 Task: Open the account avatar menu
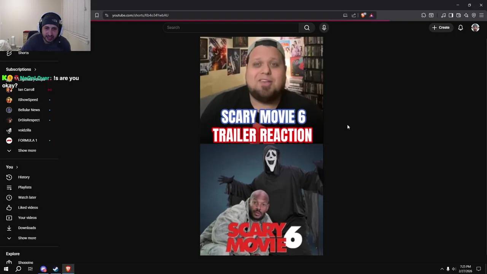(x=475, y=27)
